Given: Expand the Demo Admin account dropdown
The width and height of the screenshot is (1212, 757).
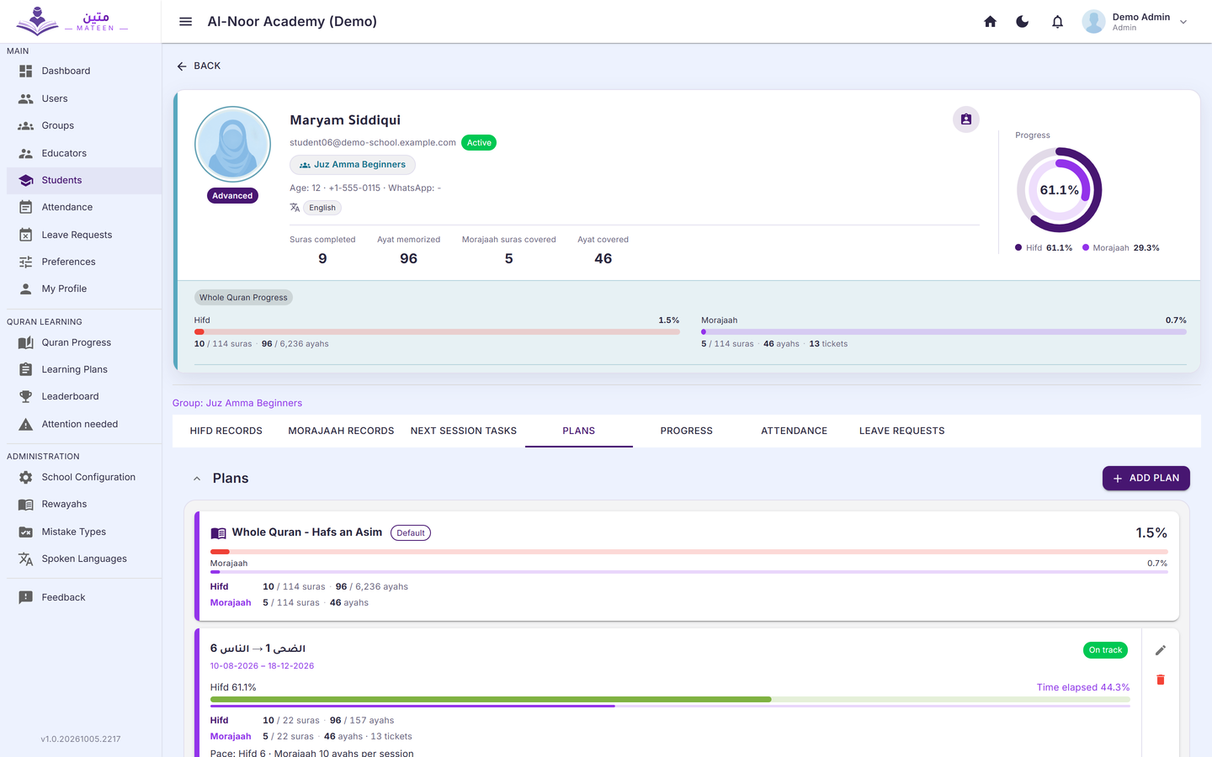Looking at the screenshot, I should (x=1183, y=22).
